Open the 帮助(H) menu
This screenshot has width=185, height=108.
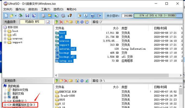[x=72, y=9]
